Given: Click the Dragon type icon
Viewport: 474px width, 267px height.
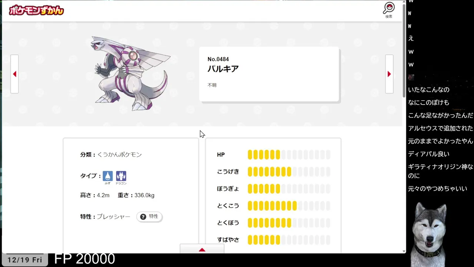Looking at the screenshot, I should point(121,176).
